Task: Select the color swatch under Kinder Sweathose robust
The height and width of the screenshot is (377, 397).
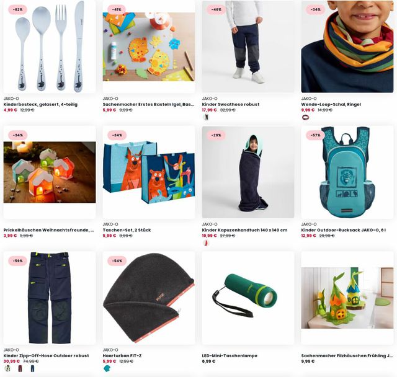Action: 207,117
